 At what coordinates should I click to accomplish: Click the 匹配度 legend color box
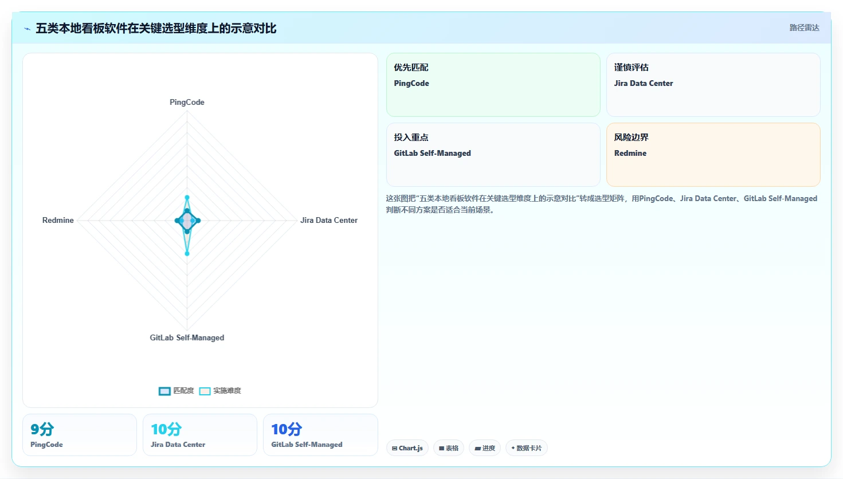[164, 391]
